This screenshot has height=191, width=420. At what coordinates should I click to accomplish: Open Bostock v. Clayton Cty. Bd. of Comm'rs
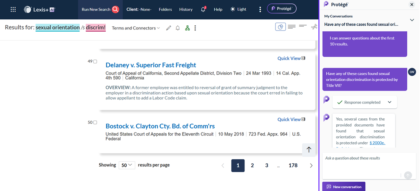[160, 126]
